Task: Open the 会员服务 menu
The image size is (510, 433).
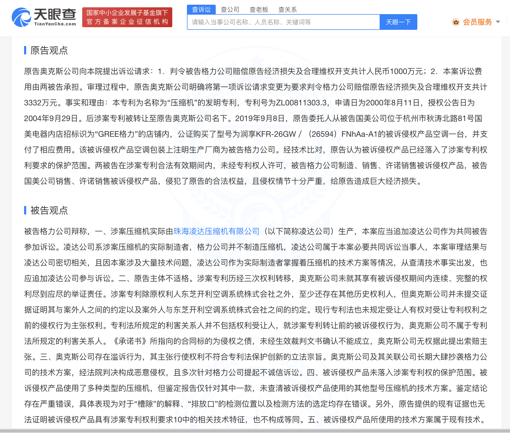Action: (477, 22)
